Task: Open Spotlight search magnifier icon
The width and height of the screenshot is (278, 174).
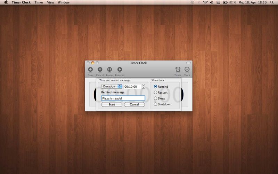Action: 272,2
